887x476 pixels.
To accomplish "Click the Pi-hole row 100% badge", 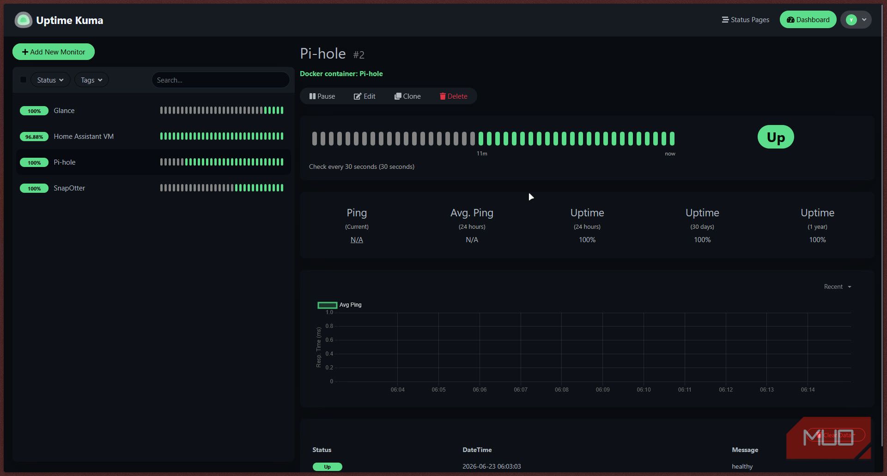I will [x=34, y=162].
